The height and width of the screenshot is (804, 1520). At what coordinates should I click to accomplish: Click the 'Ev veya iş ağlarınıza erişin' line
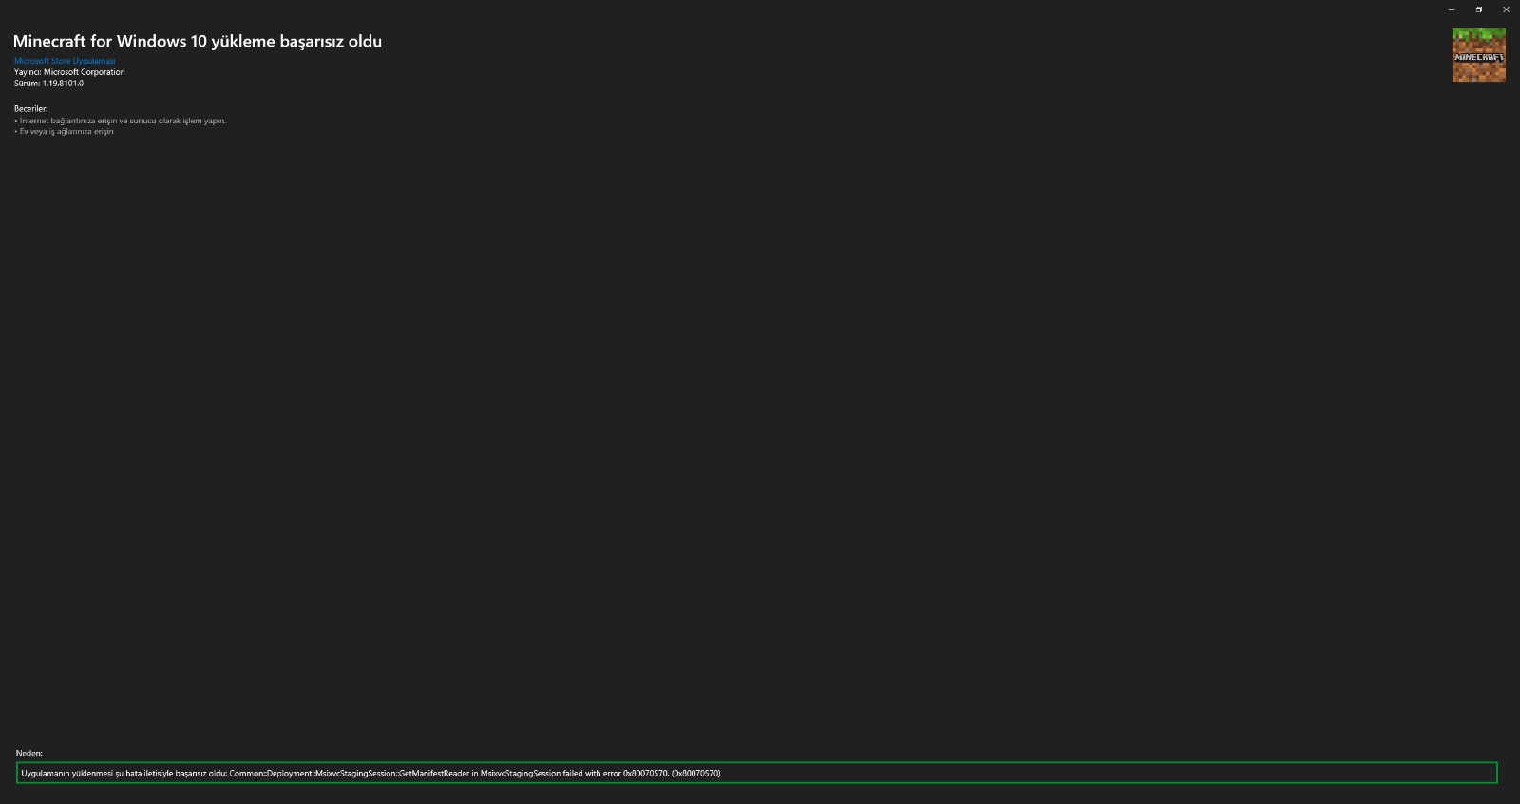(64, 132)
